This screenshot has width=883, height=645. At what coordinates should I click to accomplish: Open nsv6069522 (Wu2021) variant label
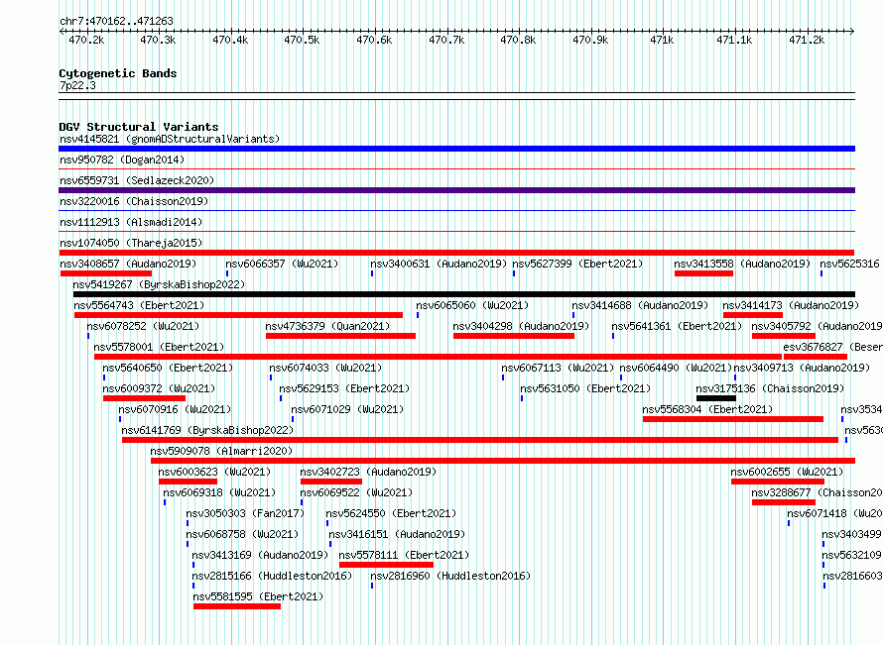(356, 492)
